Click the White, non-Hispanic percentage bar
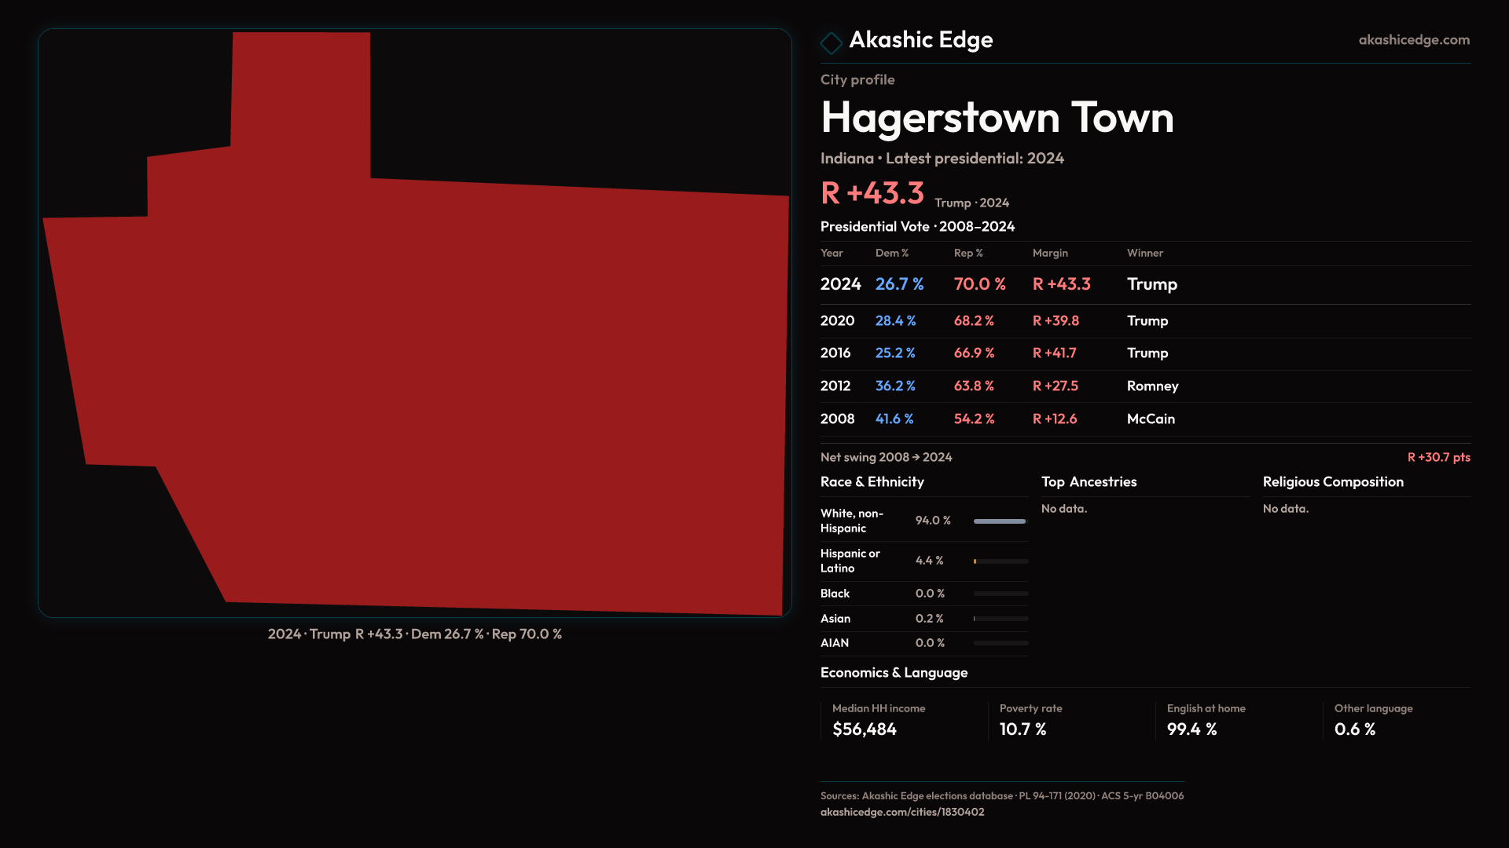Screen dimensions: 1509x848 pyautogui.click(x=1000, y=521)
